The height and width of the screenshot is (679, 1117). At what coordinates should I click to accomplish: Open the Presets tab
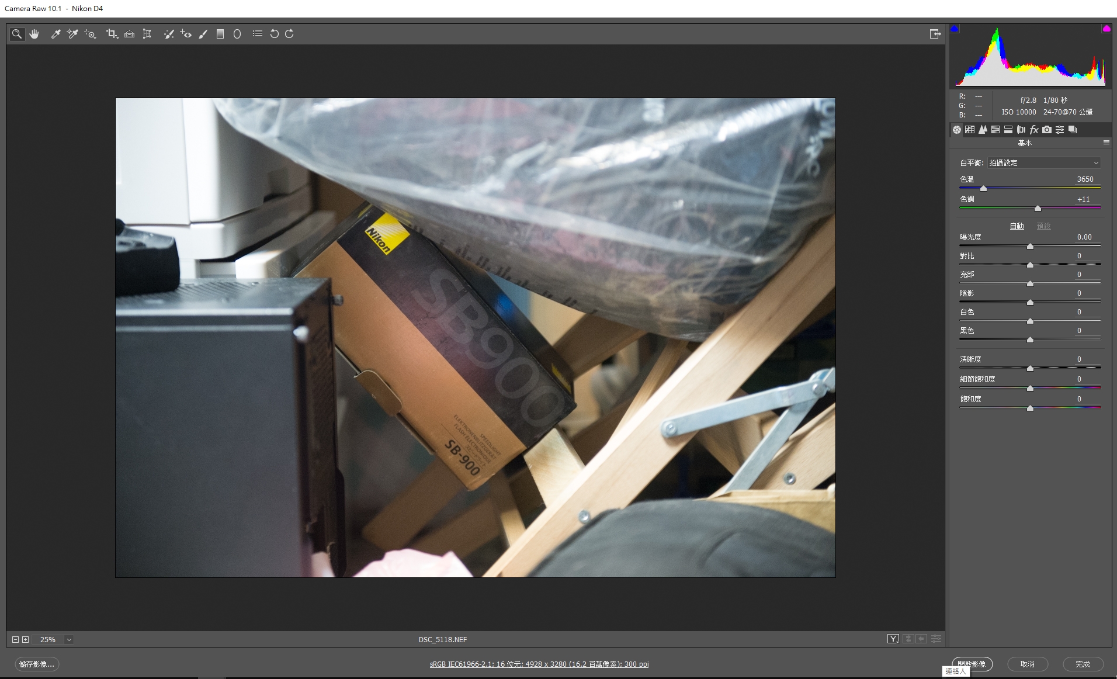pos(1060,130)
